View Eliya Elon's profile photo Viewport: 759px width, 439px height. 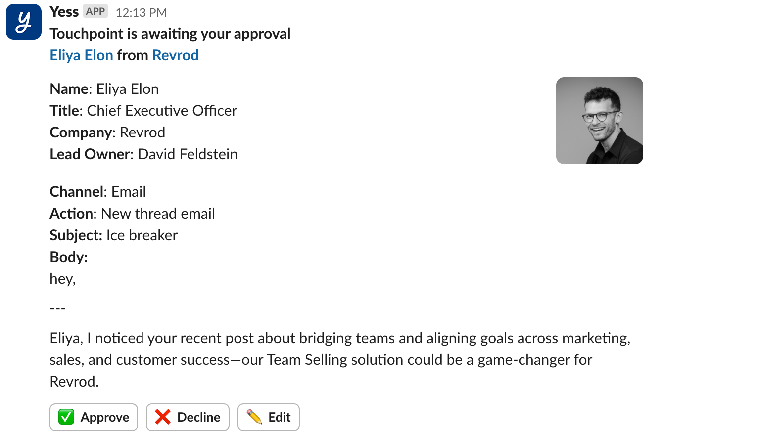coord(599,121)
